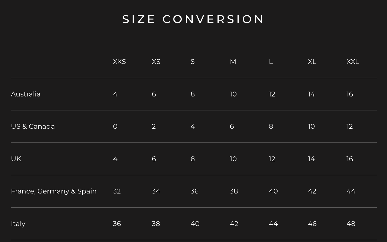Image resolution: width=387 pixels, height=242 pixels.
Task: Click US & Canada size 0 cell
Action: click(x=115, y=126)
